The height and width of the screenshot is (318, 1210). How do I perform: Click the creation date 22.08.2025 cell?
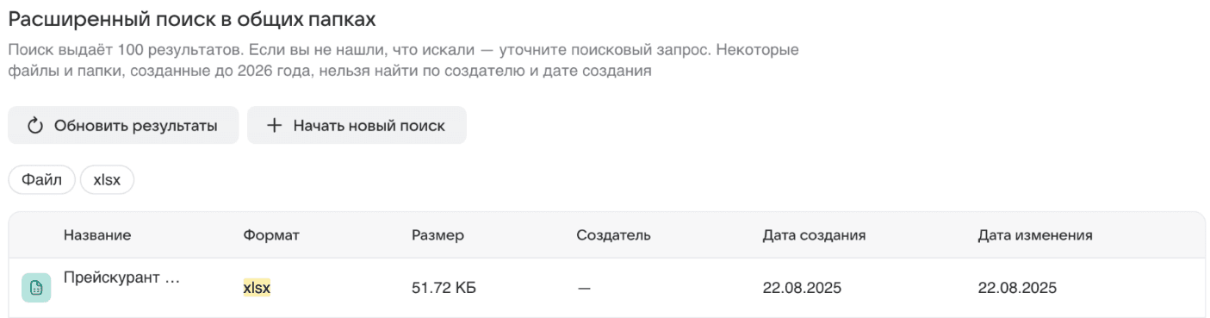coord(802,288)
